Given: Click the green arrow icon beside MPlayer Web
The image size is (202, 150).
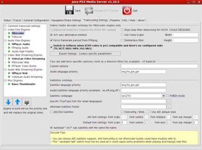Looking at the screenshot, I should click(9, 73).
